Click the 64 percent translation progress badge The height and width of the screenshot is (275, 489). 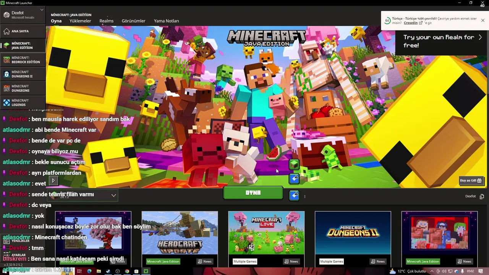coord(387,21)
